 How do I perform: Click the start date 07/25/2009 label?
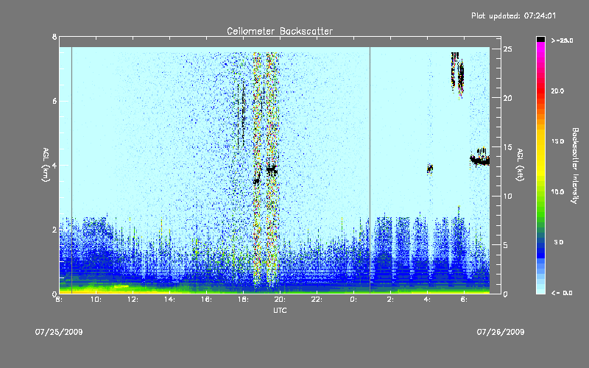point(59,332)
